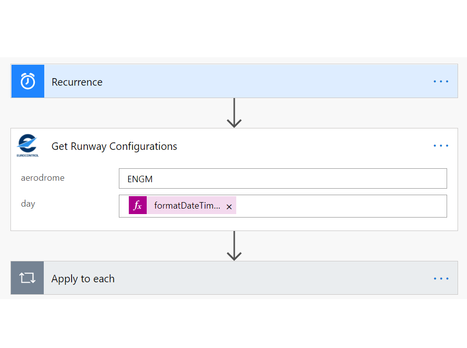Click the day parameter label
467x348 pixels.
click(28, 204)
